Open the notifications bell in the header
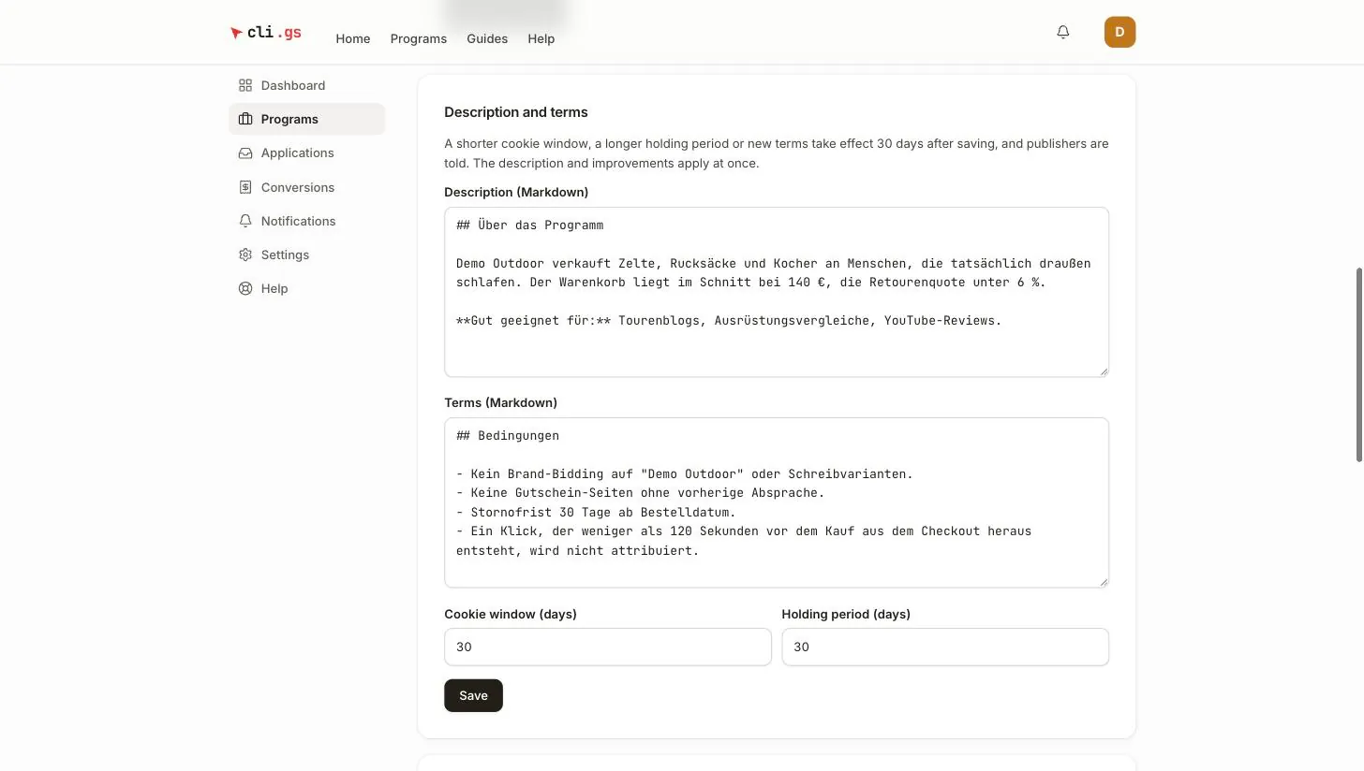This screenshot has height=771, width=1364. pos(1063,32)
